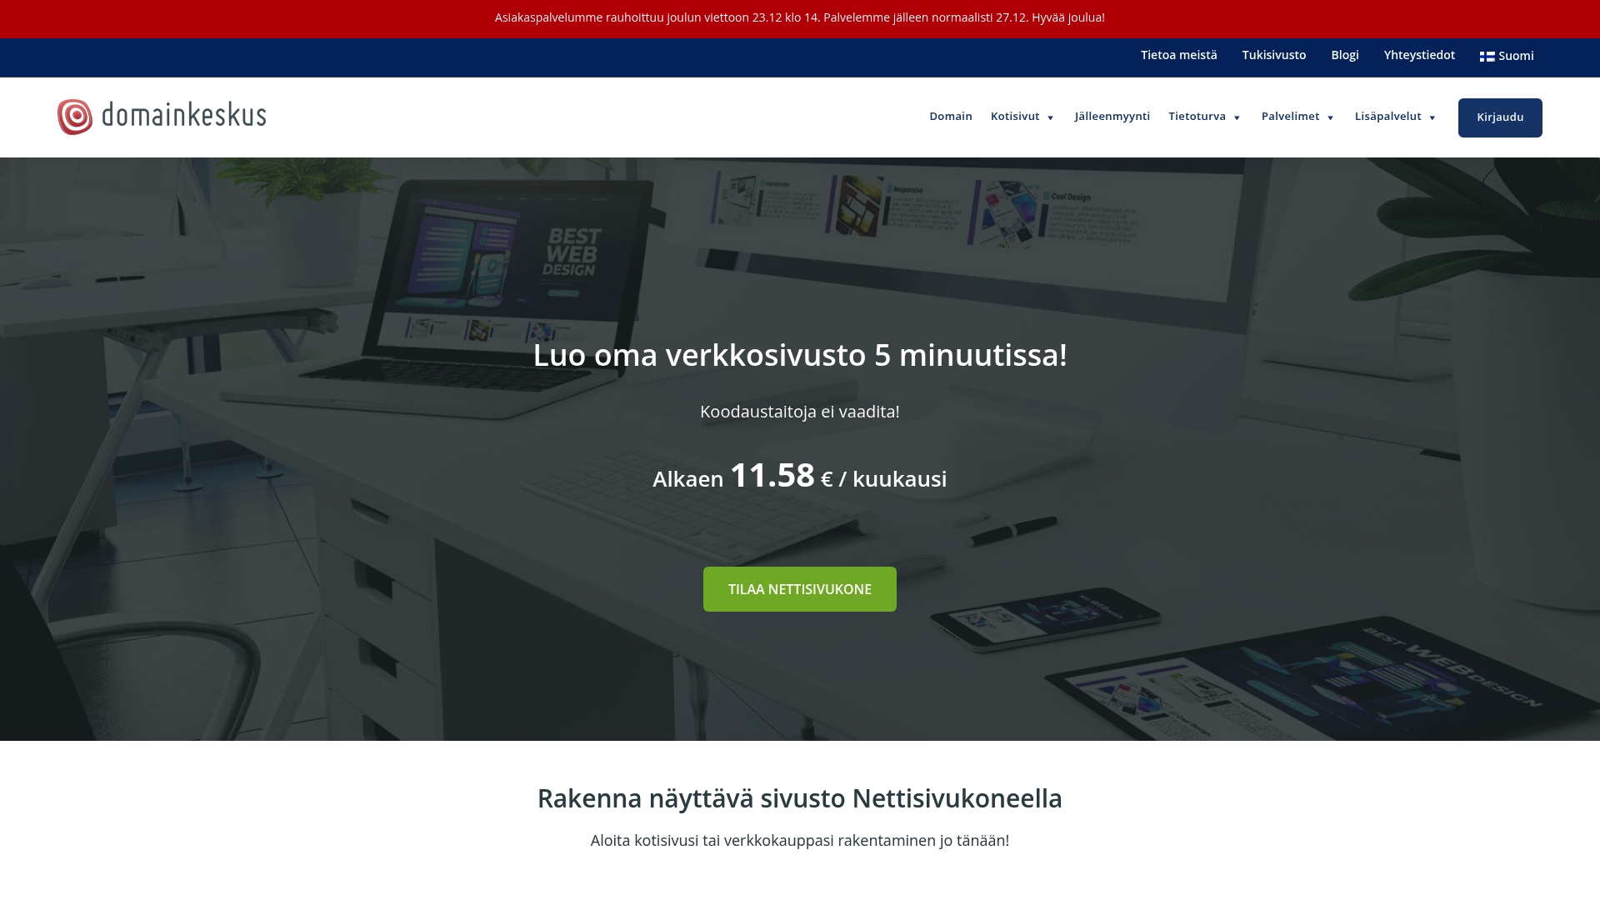Click the hero heading about 5 minuutissa
1600x900 pixels.
click(799, 355)
